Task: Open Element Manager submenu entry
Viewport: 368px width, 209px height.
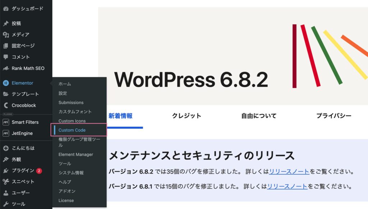Action: [x=75, y=155]
